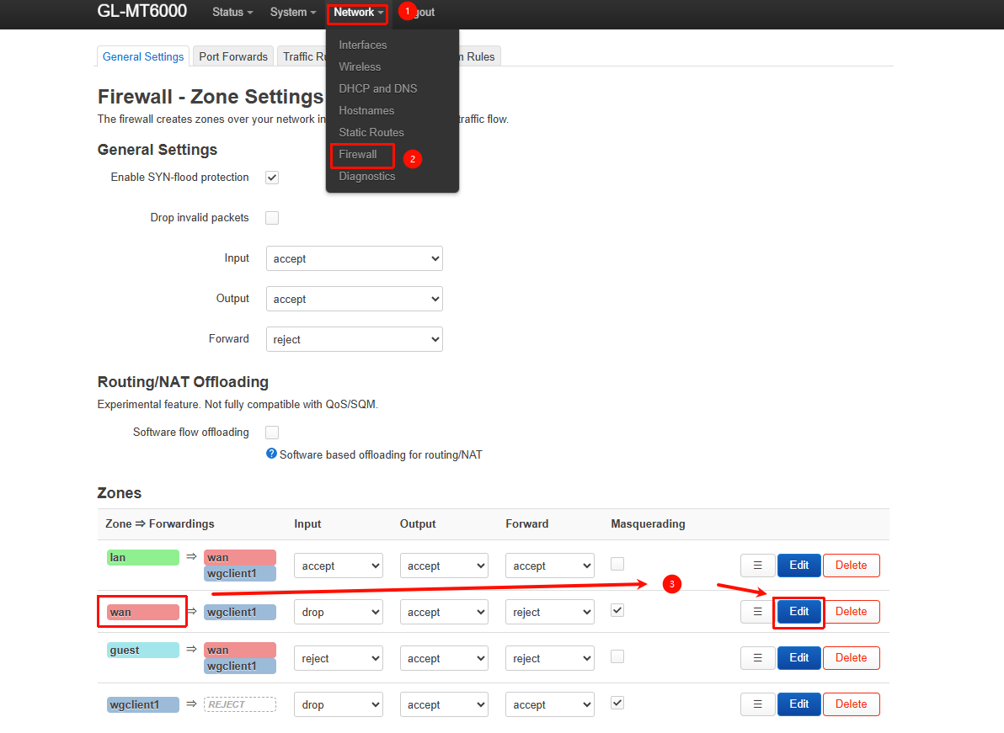Click the blue help icon for software offloading

[x=271, y=454]
